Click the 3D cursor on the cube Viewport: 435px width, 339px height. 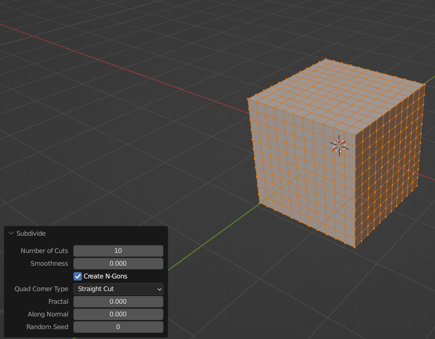coord(339,146)
